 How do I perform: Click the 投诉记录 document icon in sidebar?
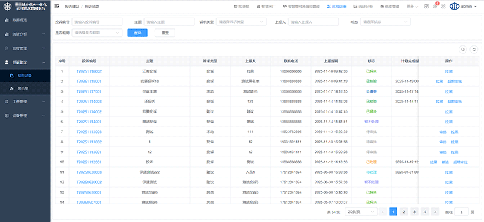pos(11,76)
